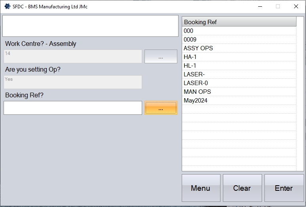Select MAN OPS booking reference
This screenshot has width=306, height=207.
[x=239, y=92]
